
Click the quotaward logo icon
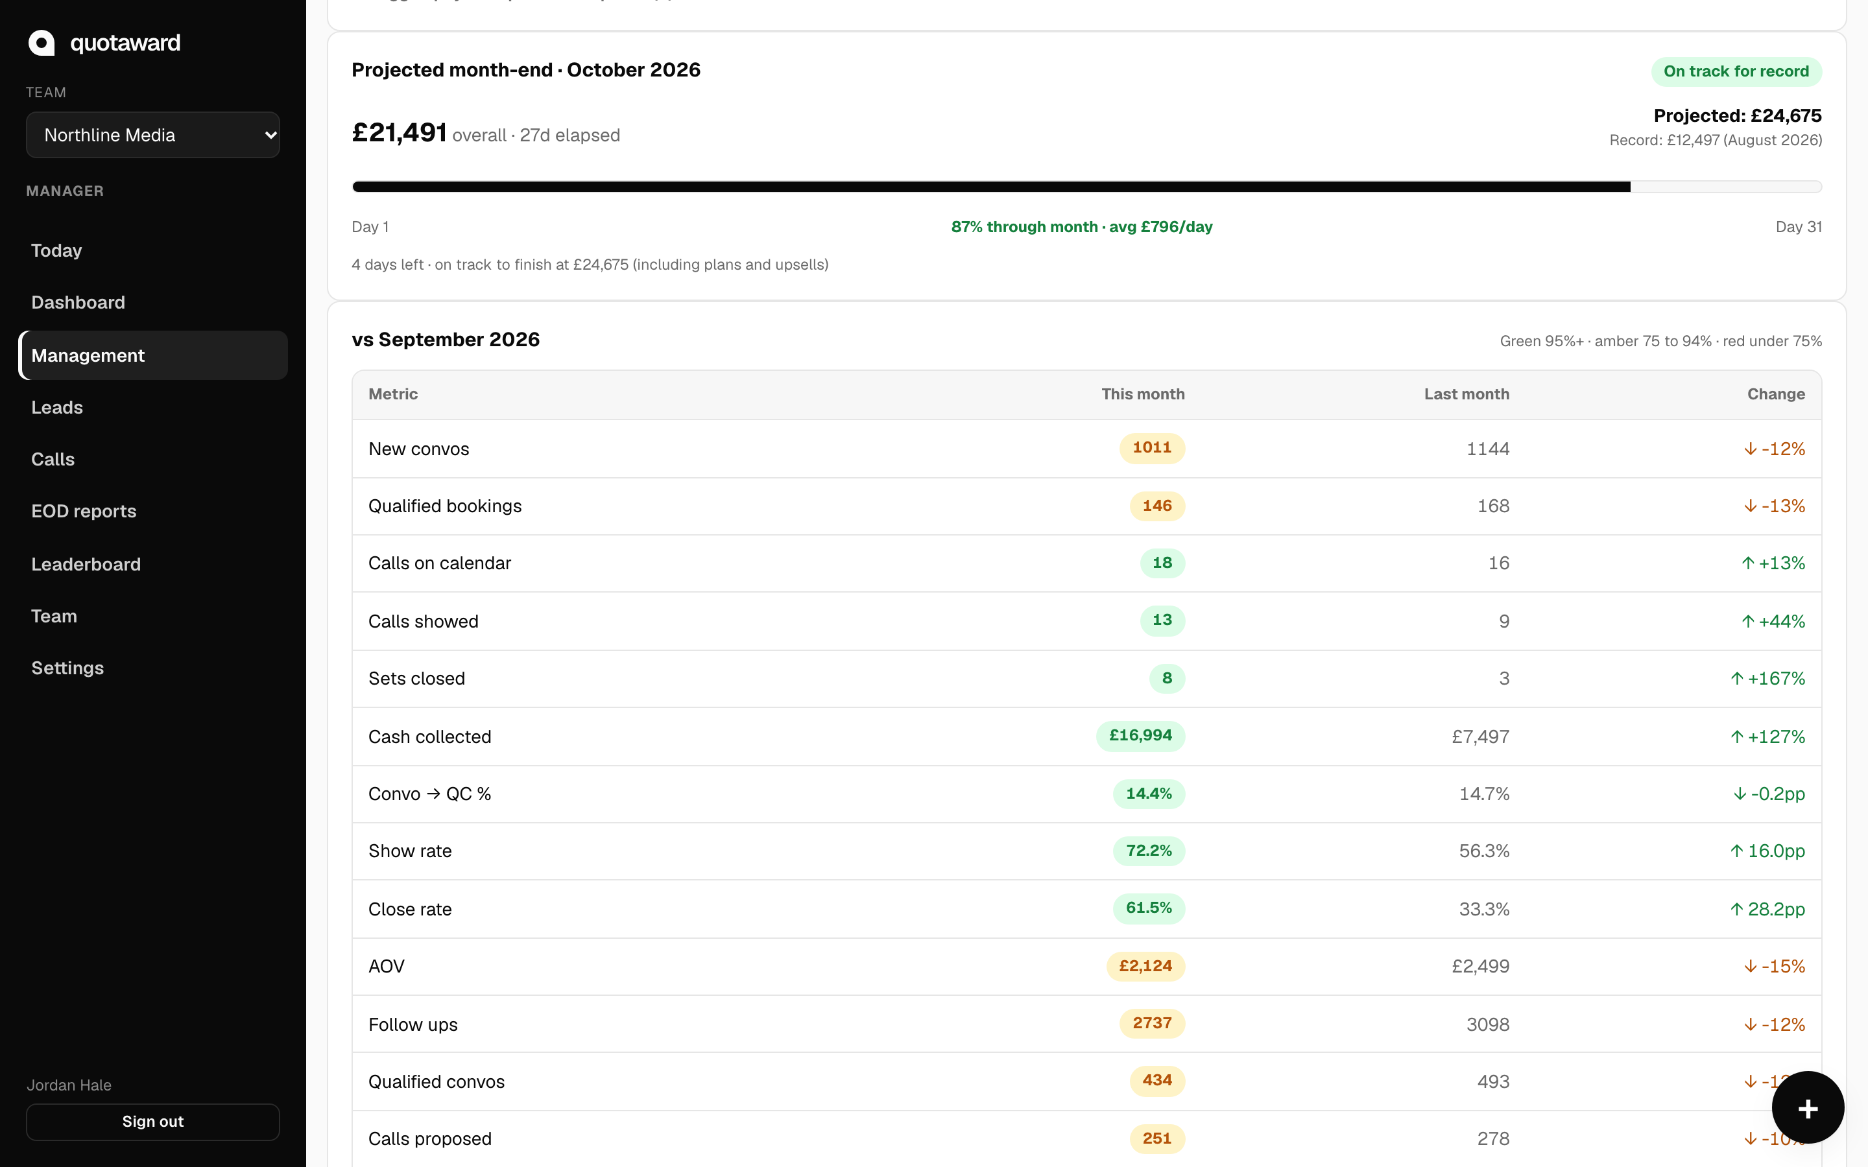pos(42,42)
